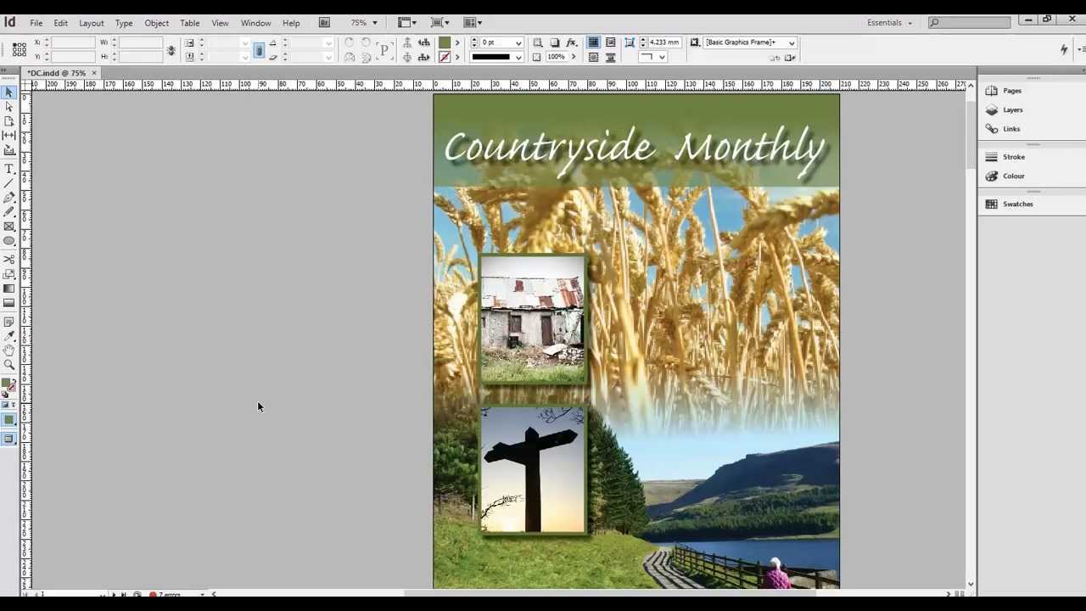
Task: Open the stroke style dropdown
Action: coord(518,57)
